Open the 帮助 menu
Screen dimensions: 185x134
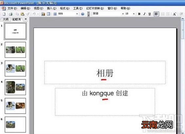[x=125, y=8]
